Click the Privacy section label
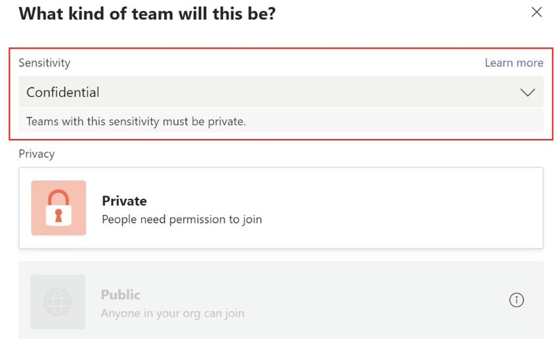The width and height of the screenshot is (558, 339). click(x=37, y=154)
